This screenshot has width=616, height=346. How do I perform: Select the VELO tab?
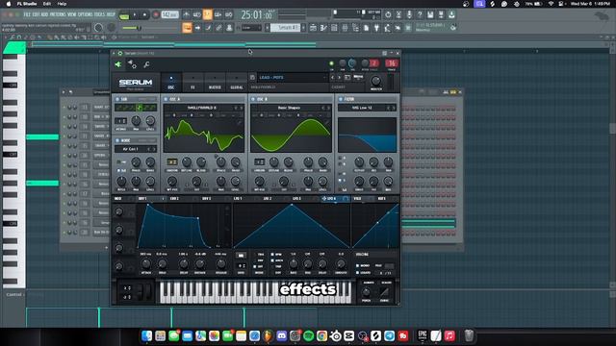click(357, 199)
